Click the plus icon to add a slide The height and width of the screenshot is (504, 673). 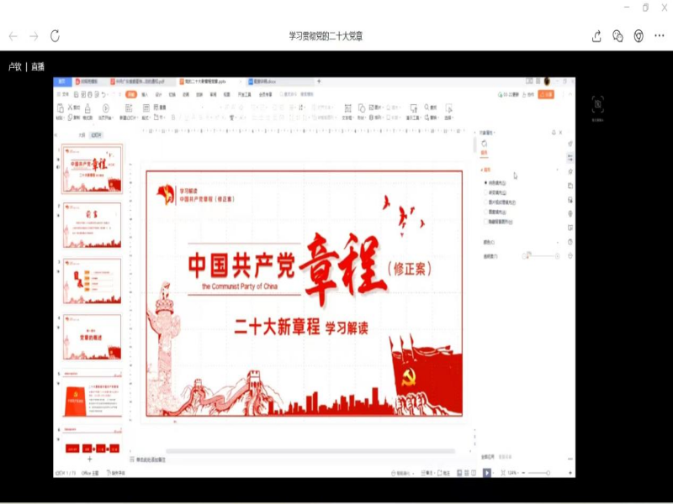90,459
